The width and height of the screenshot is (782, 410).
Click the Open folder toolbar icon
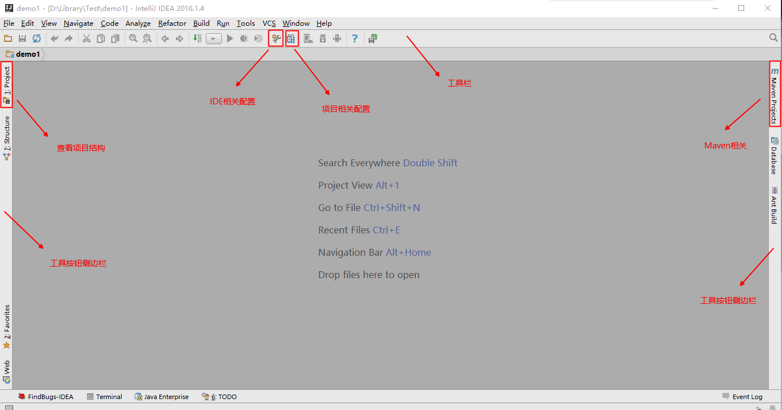pos(8,38)
